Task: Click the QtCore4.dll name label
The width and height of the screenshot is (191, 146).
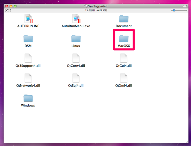Action: [76, 66]
